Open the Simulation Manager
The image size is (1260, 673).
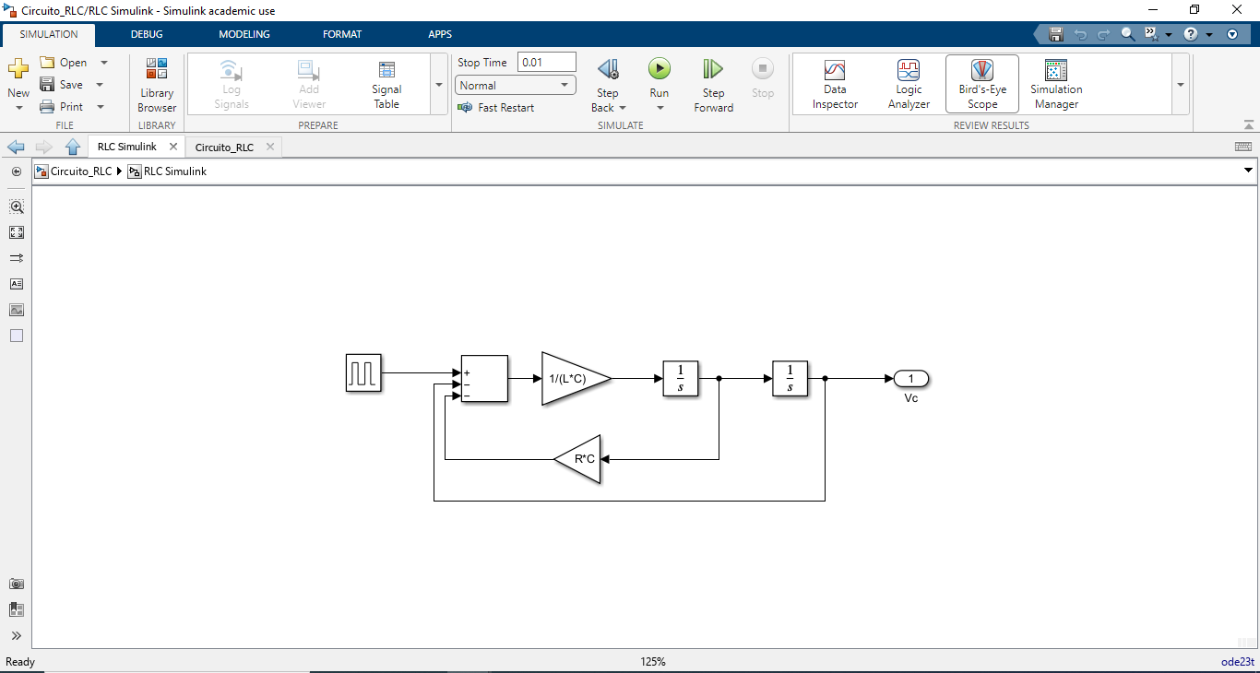[1054, 83]
